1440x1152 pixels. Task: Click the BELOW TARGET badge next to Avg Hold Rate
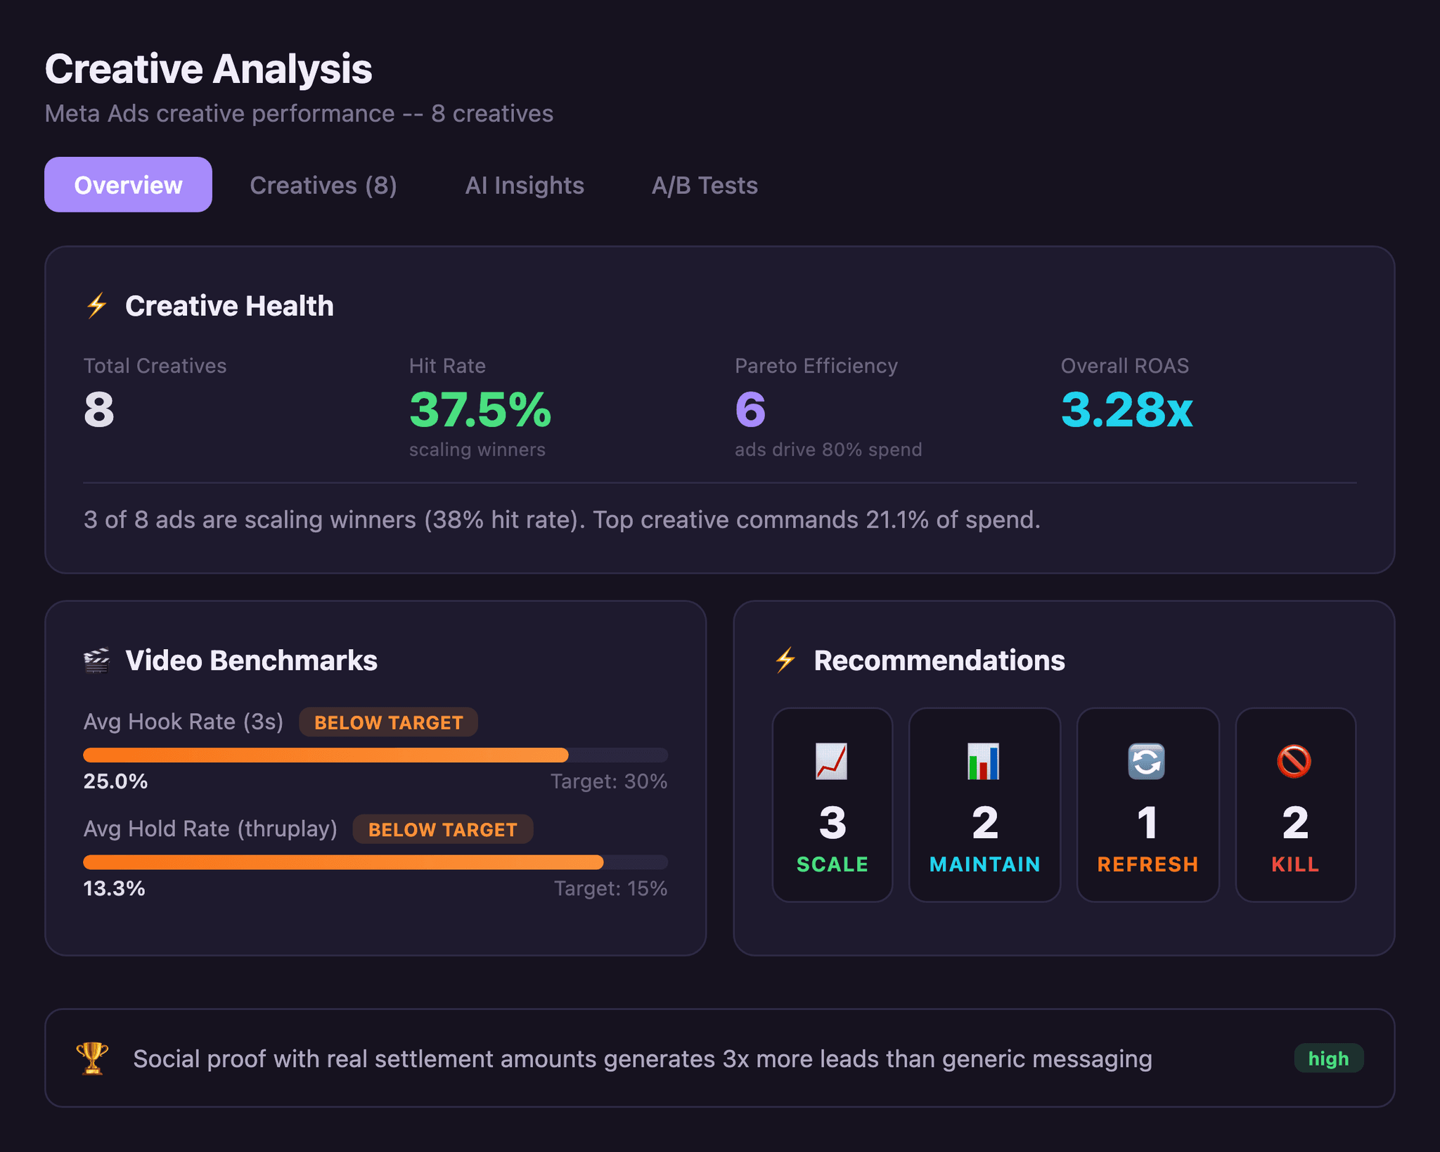click(442, 829)
